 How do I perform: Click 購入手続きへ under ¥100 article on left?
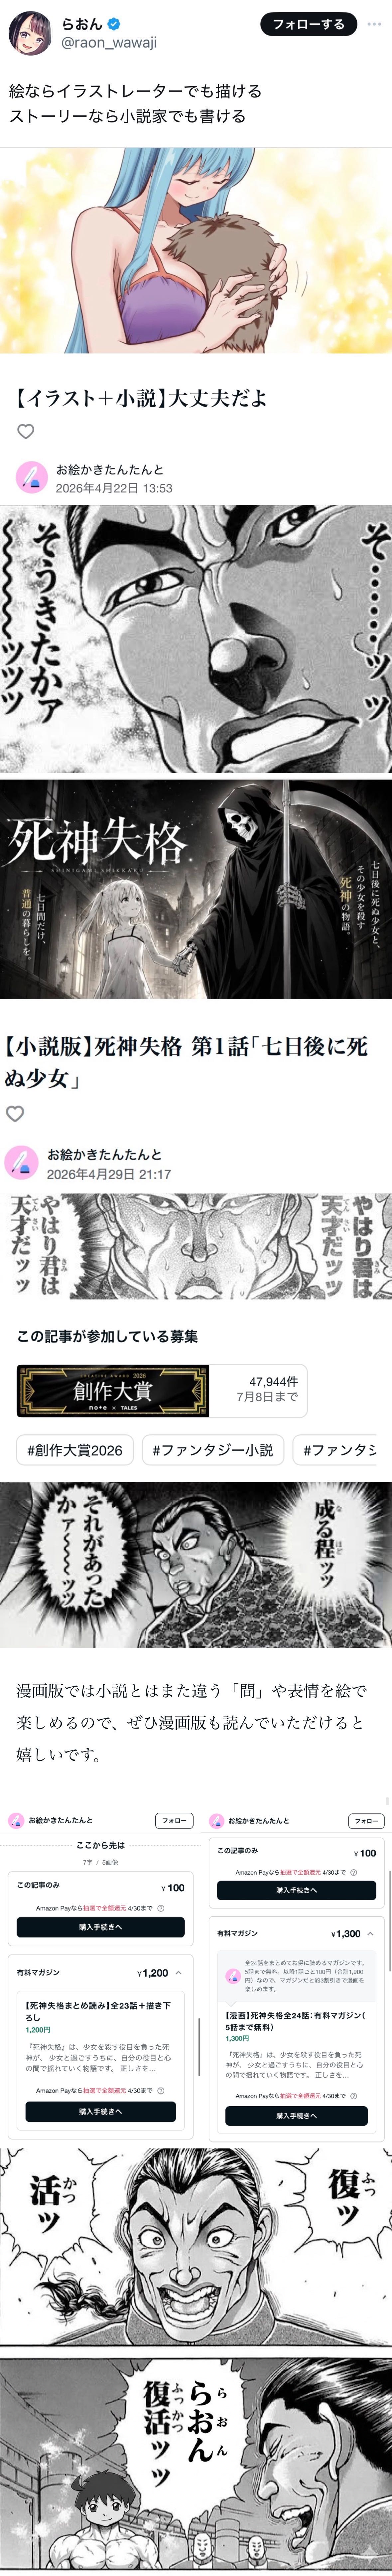[100, 1927]
